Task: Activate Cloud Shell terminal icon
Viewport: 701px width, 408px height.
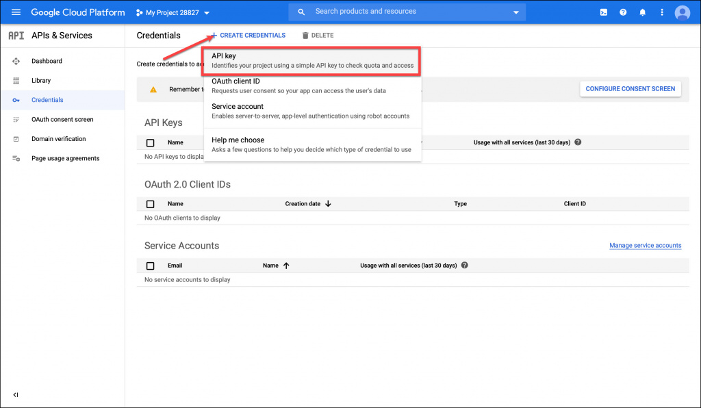Action: [603, 12]
